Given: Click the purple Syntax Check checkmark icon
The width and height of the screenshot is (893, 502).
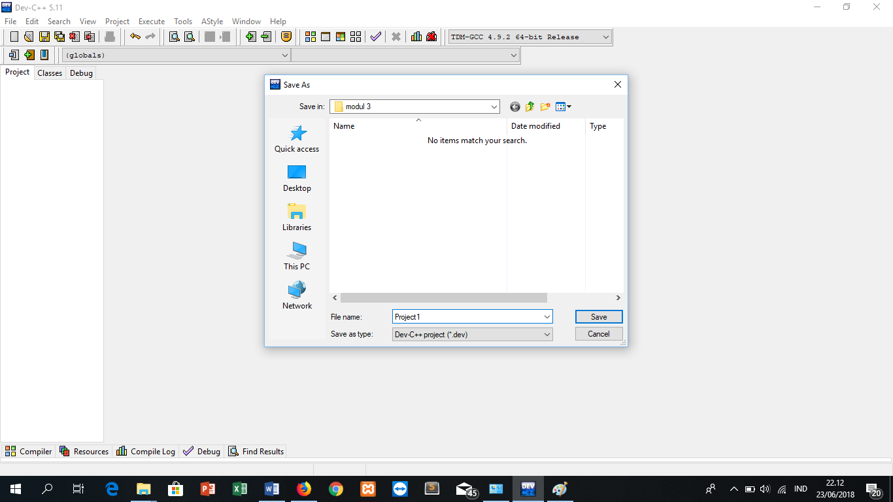Looking at the screenshot, I should (x=376, y=37).
